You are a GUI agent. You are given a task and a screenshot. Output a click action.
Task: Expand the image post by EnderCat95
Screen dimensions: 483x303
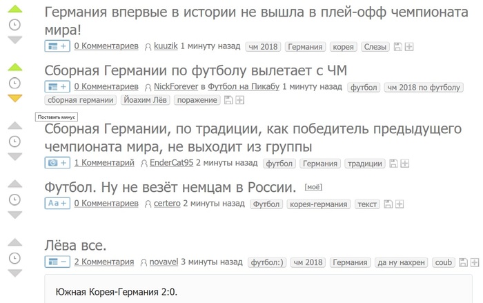pos(57,163)
